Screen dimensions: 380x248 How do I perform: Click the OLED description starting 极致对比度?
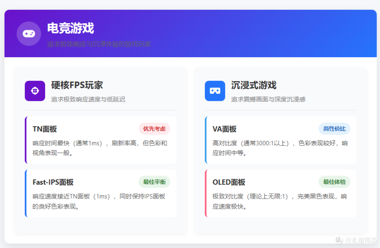pyautogui.click(x=280, y=201)
